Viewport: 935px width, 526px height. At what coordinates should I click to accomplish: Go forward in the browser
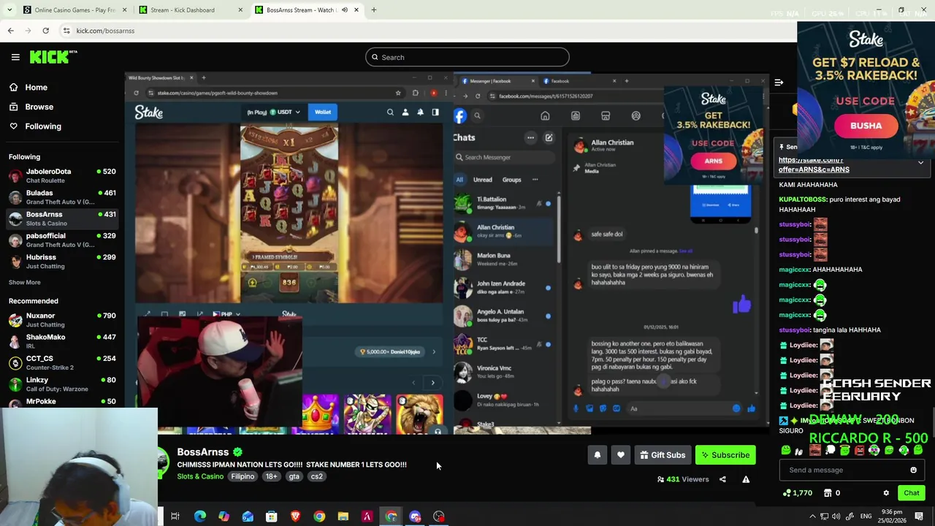28,31
